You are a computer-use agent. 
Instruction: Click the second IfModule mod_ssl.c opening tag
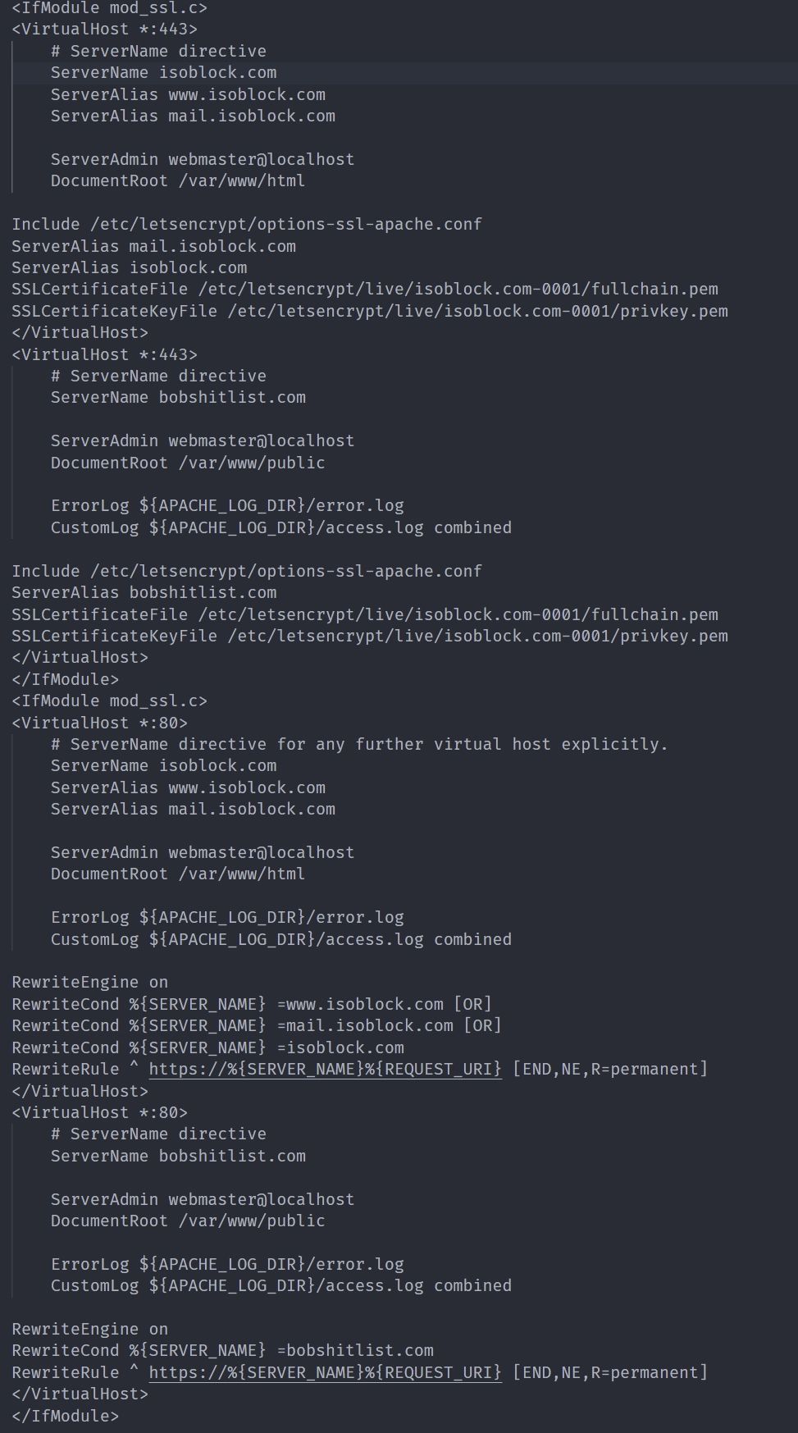click(109, 701)
